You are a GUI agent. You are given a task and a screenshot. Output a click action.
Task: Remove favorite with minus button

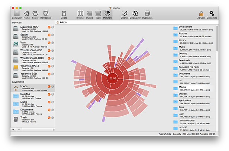tap(19, 129)
